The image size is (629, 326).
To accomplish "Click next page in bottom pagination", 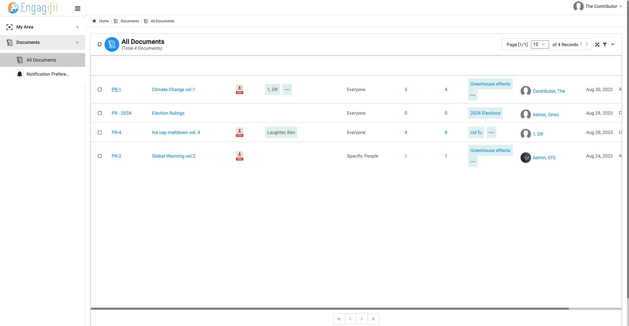I will (362, 319).
